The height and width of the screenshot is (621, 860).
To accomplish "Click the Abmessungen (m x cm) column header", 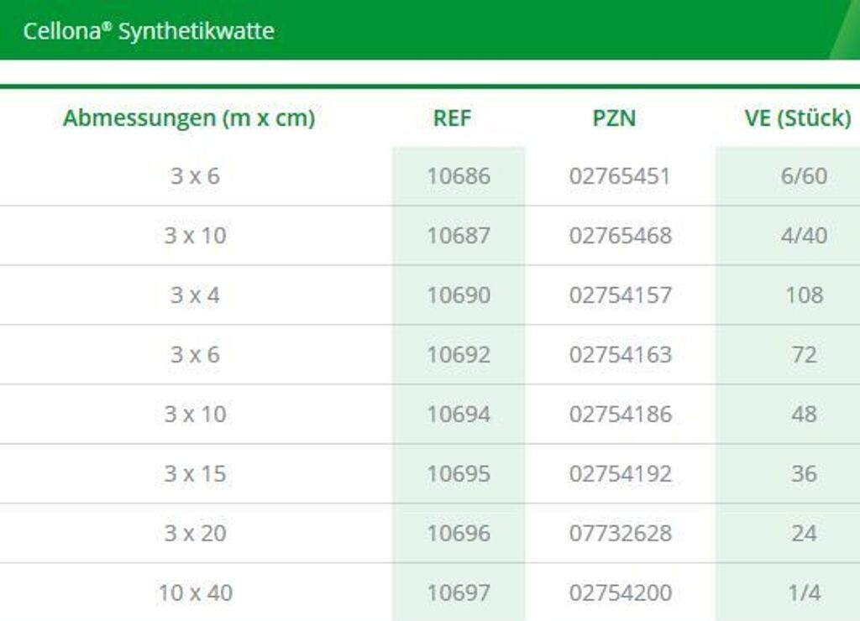I will (x=189, y=118).
